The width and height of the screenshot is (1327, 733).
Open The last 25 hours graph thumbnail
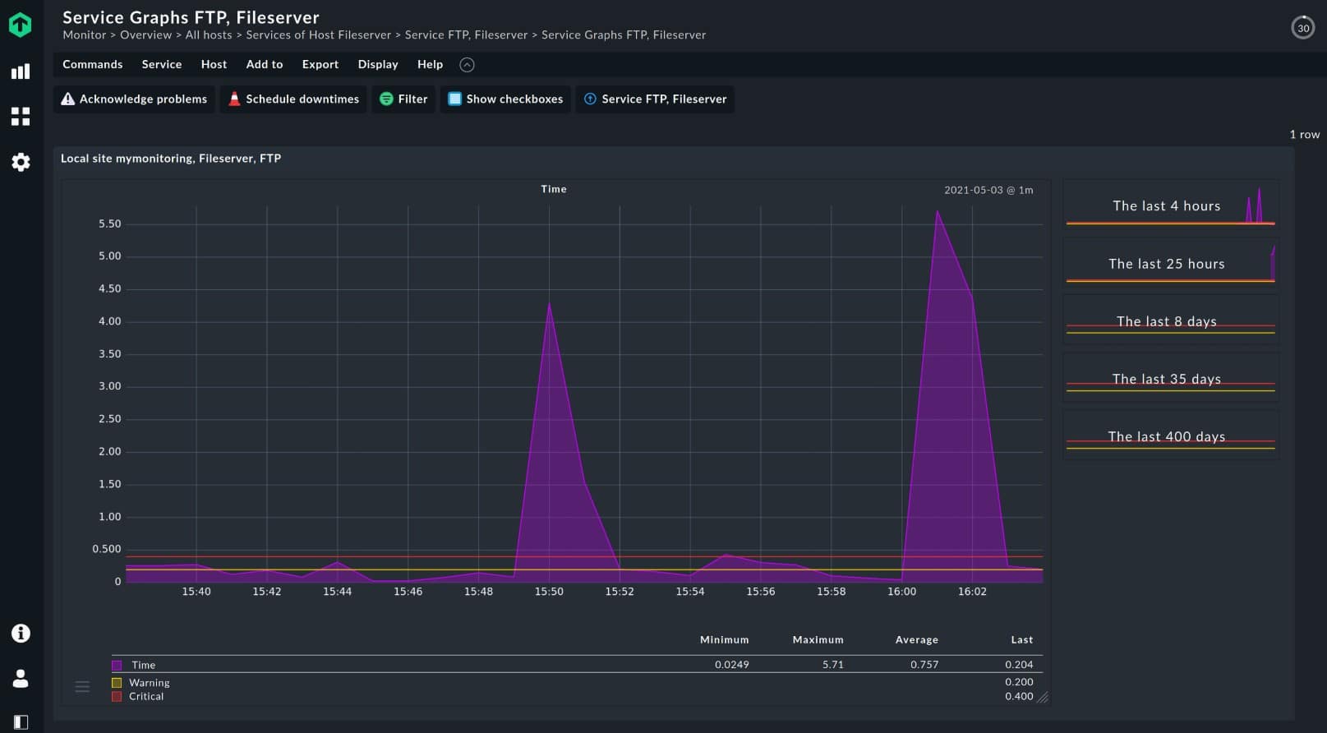[x=1171, y=263]
